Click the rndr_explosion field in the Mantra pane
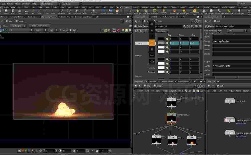Image resolution: width=251 pixels, height=155 pixels. pos(231,41)
